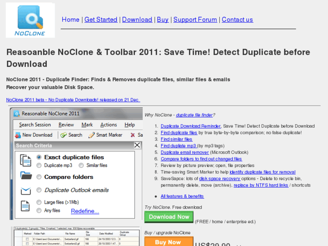The height and width of the screenshot is (246, 328).
Task: Click the New Download toolbar icon
Action: coord(18,135)
